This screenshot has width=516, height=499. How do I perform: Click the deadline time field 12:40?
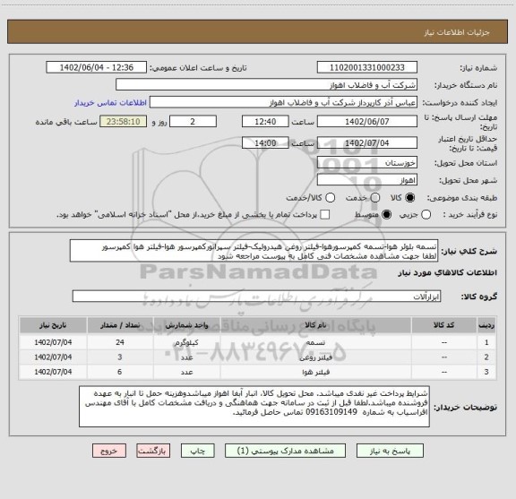point(265,122)
